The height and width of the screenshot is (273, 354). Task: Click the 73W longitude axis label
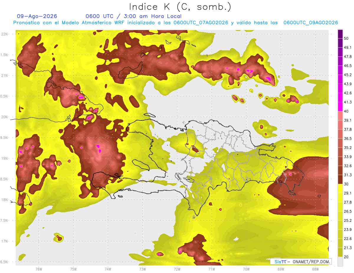[x=142, y=269]
